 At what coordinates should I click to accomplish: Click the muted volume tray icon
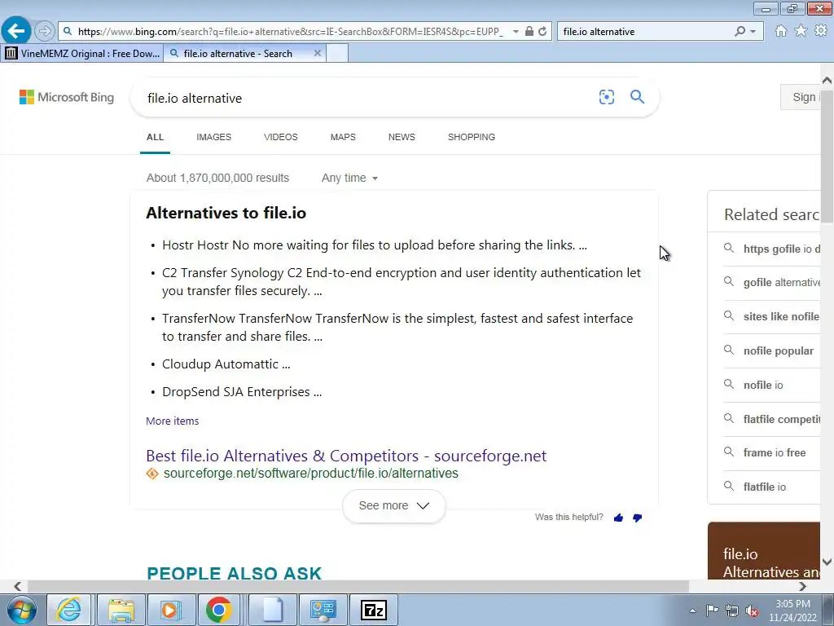tap(752, 611)
